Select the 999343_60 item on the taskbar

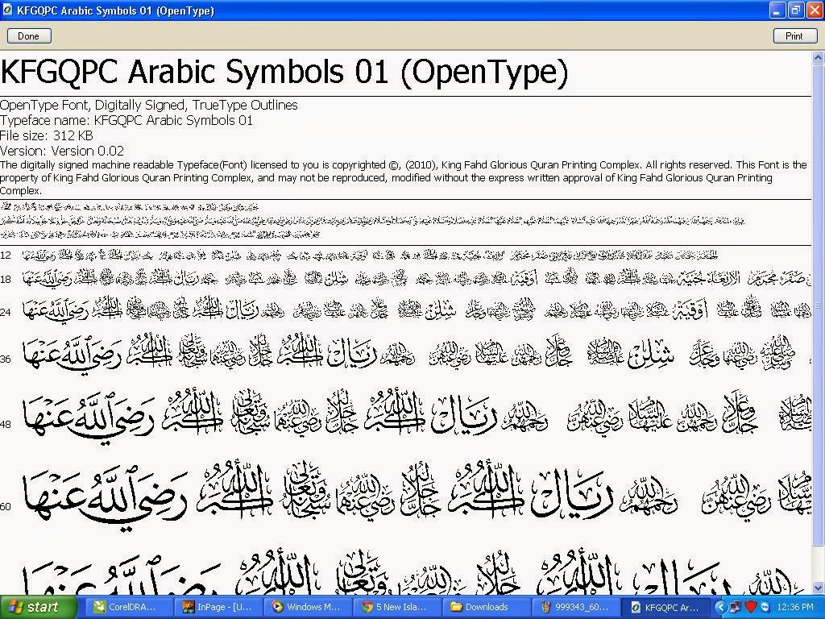(578, 606)
